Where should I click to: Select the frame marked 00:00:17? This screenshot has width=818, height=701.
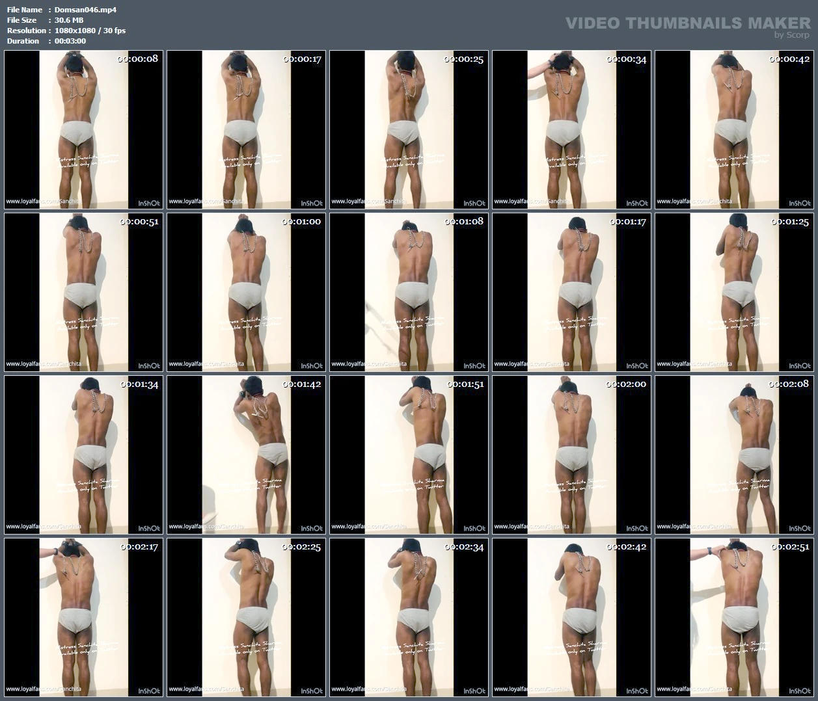[246, 129]
